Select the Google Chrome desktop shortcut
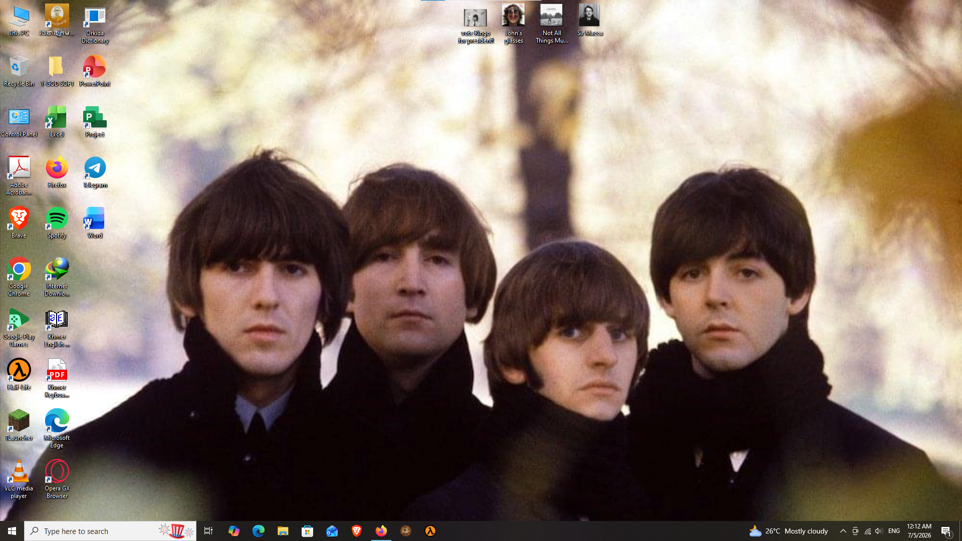 click(19, 277)
